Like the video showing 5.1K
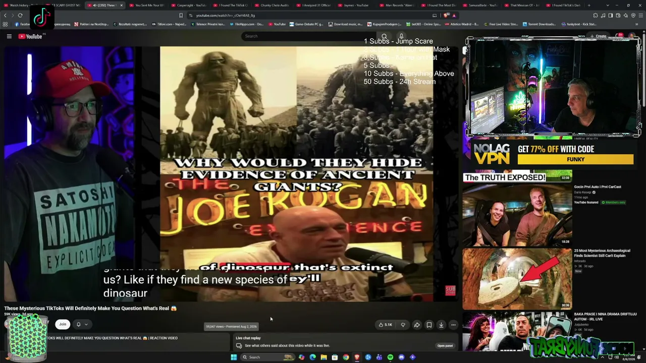The height and width of the screenshot is (363, 646). pos(386,325)
